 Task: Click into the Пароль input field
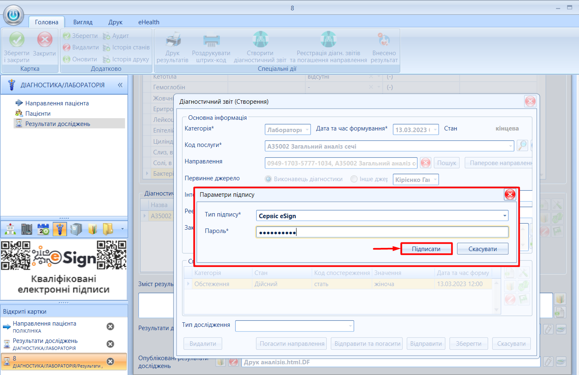coord(382,232)
